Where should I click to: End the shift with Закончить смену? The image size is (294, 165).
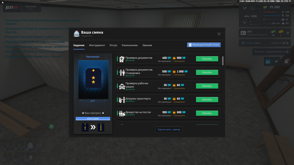point(169,129)
